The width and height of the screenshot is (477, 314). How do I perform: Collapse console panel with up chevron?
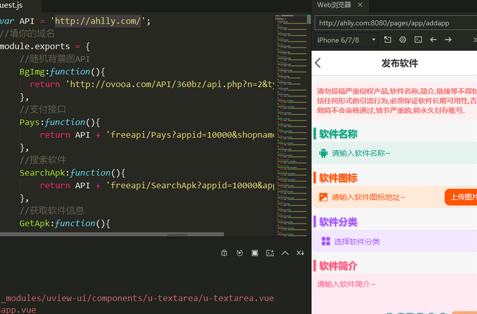(285, 253)
